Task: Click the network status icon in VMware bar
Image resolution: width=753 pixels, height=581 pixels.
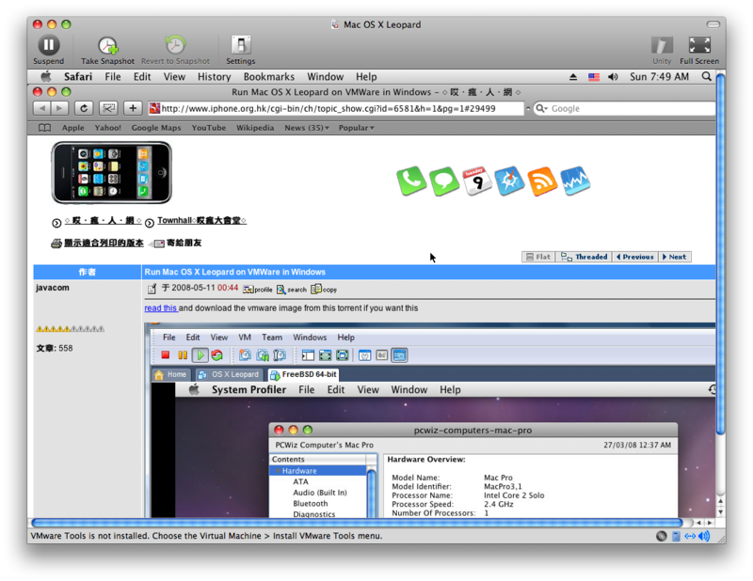Action: click(x=690, y=536)
